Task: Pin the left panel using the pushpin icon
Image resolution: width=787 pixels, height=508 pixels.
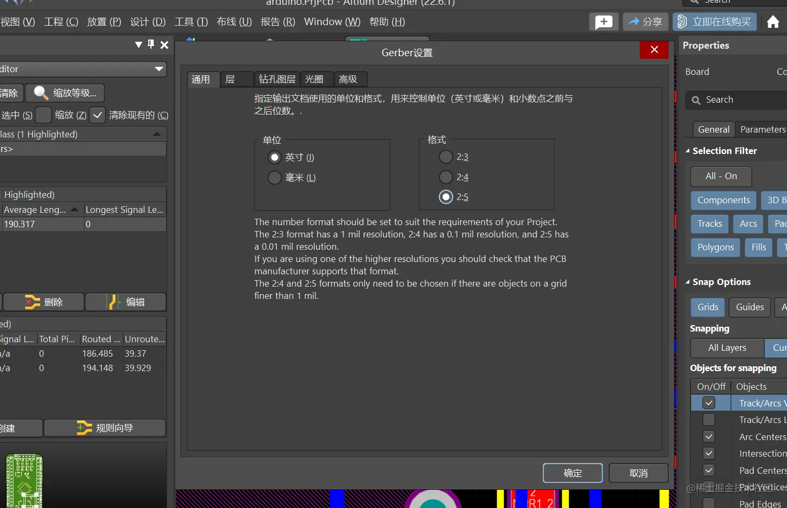Action: pyautogui.click(x=151, y=44)
